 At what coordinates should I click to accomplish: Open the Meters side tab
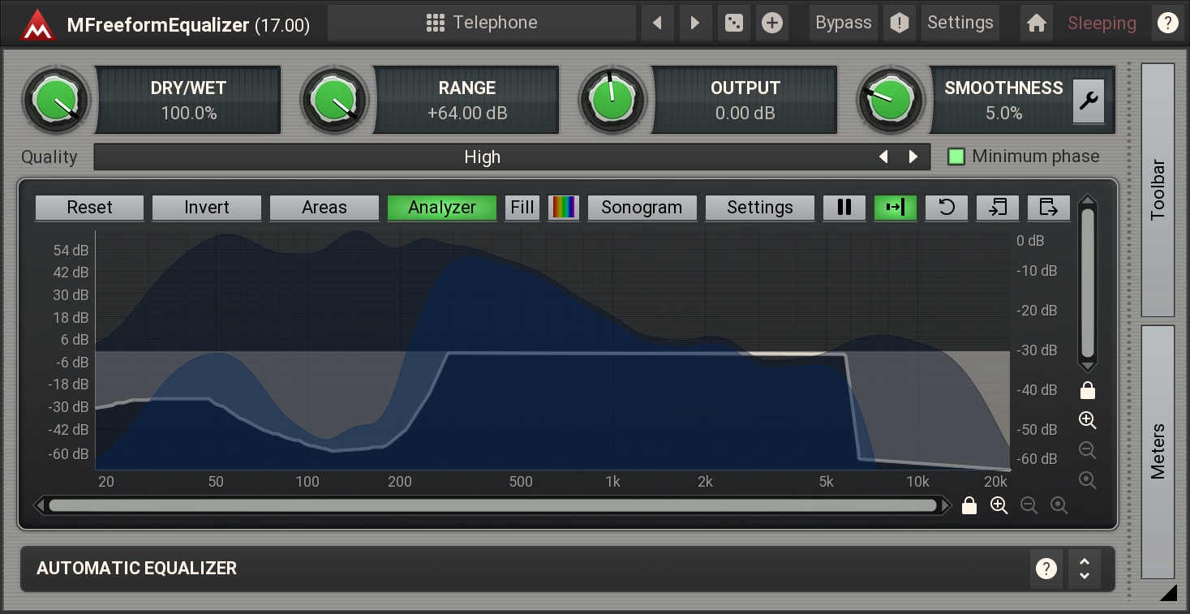(1158, 452)
